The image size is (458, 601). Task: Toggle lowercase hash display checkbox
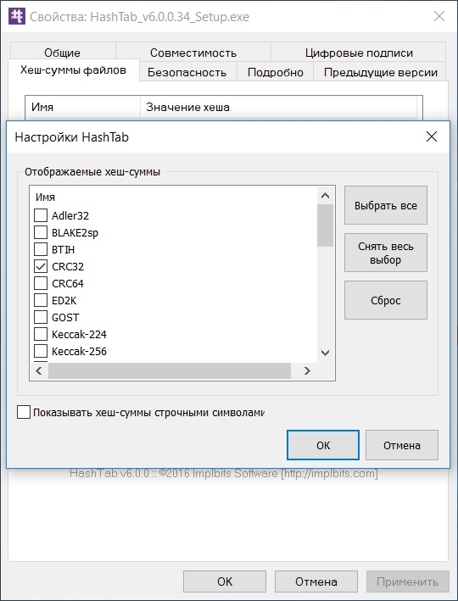(24, 413)
